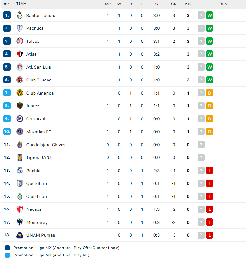Image resolution: width=246 pixels, height=259 pixels.
Task: Click the dark blue Quarter-finals legend swatch
Action: pos(7,248)
